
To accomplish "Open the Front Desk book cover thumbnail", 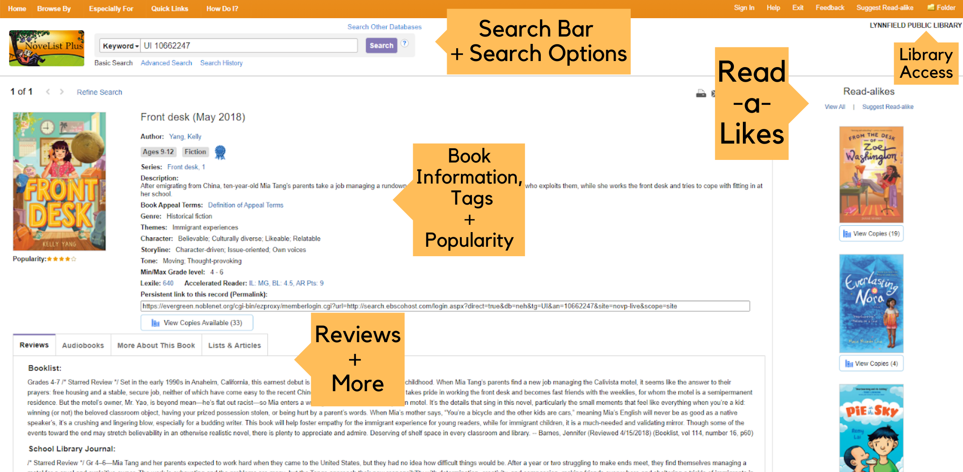I will [x=59, y=181].
